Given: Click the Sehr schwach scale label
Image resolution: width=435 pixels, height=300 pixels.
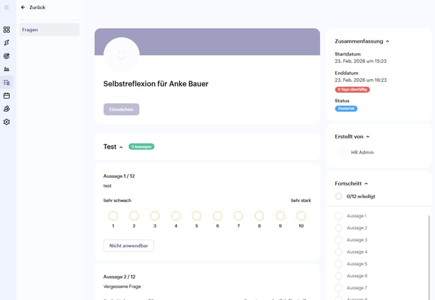Looking at the screenshot, I should coord(117,201).
